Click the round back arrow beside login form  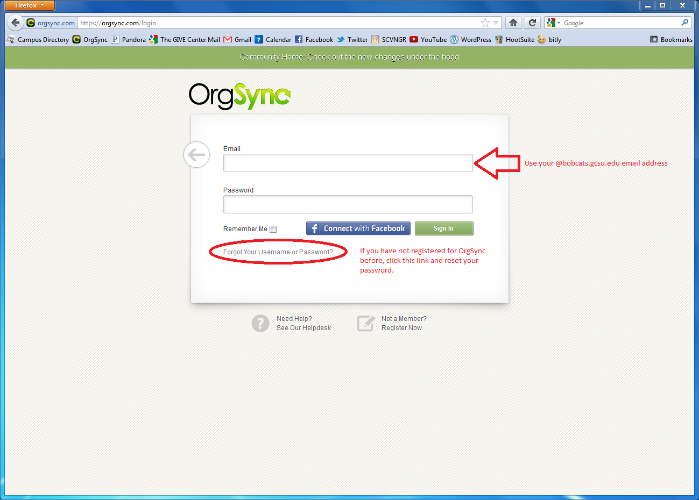[196, 155]
